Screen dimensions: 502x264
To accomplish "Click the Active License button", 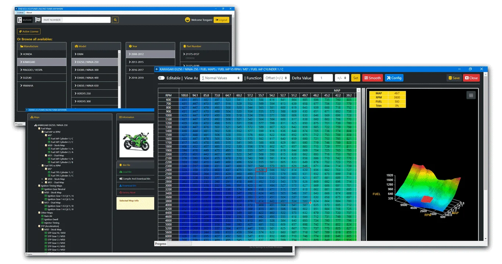I will [29, 32].
